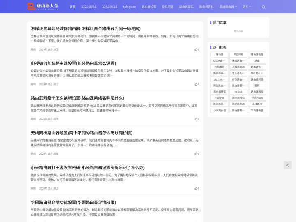Screen dimensions: 296x222
Task: Click 网络 category under 无线网桥路由器设置 article
Action: pos(33,154)
